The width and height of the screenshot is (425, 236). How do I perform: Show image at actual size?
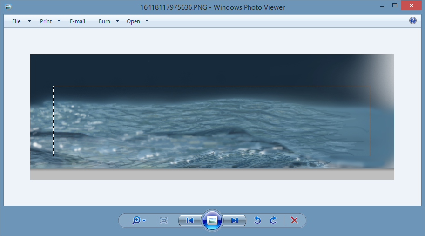click(163, 221)
